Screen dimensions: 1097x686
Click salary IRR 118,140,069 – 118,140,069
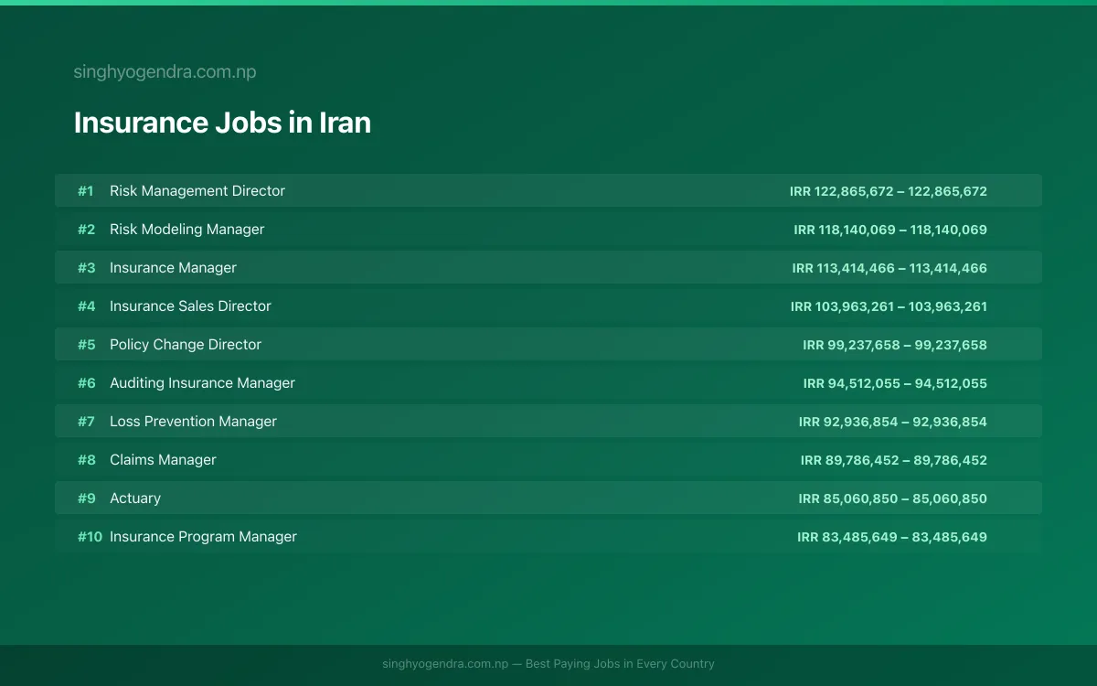pyautogui.click(x=890, y=230)
